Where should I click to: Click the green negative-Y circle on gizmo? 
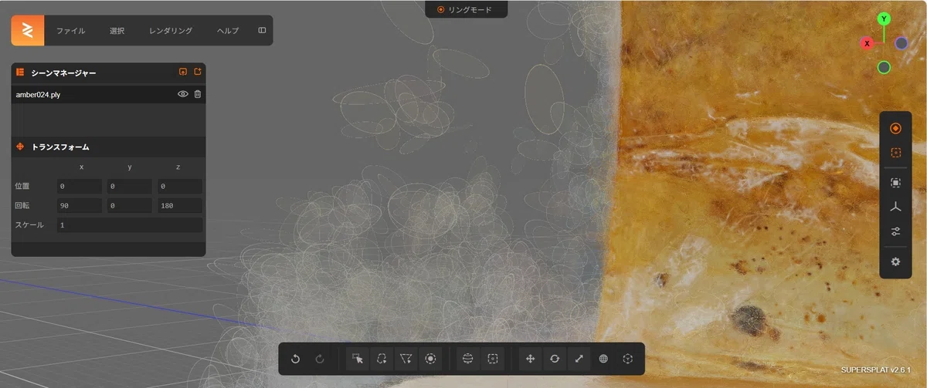pos(884,67)
